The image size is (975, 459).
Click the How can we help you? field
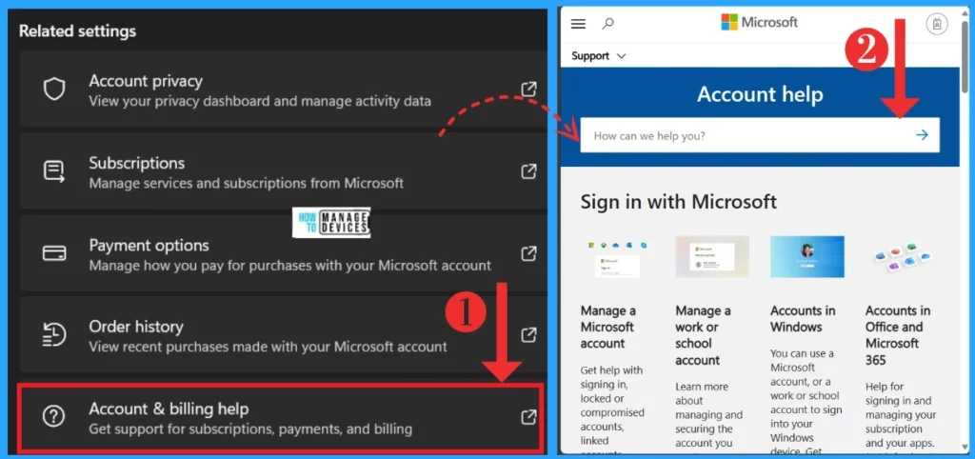(x=760, y=135)
